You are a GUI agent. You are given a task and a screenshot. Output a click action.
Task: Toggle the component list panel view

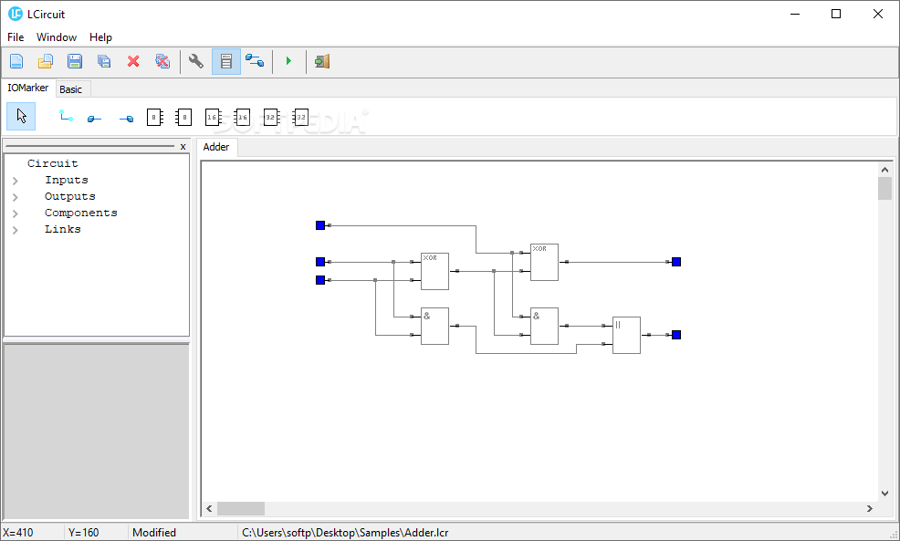(x=225, y=60)
